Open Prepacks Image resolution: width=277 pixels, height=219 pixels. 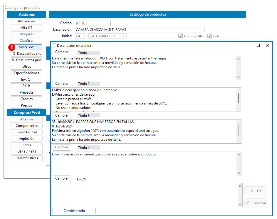point(26,92)
